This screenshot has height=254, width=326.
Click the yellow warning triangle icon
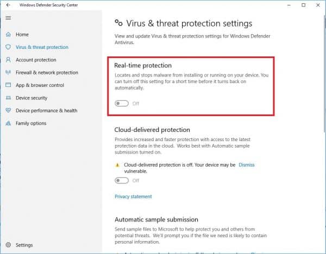[x=117, y=165]
